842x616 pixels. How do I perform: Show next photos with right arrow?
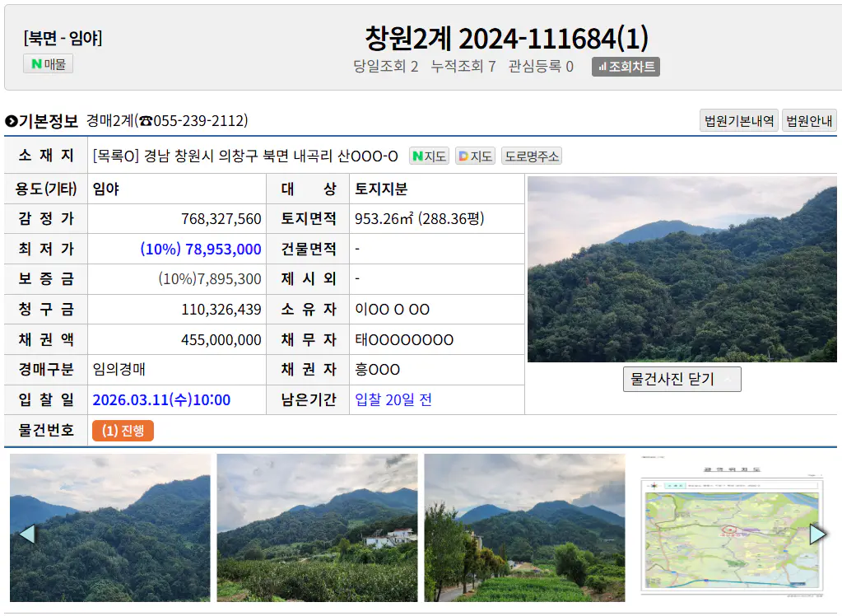pyautogui.click(x=817, y=534)
